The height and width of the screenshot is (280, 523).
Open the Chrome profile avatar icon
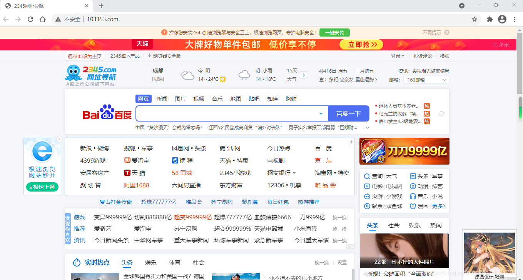click(502, 19)
